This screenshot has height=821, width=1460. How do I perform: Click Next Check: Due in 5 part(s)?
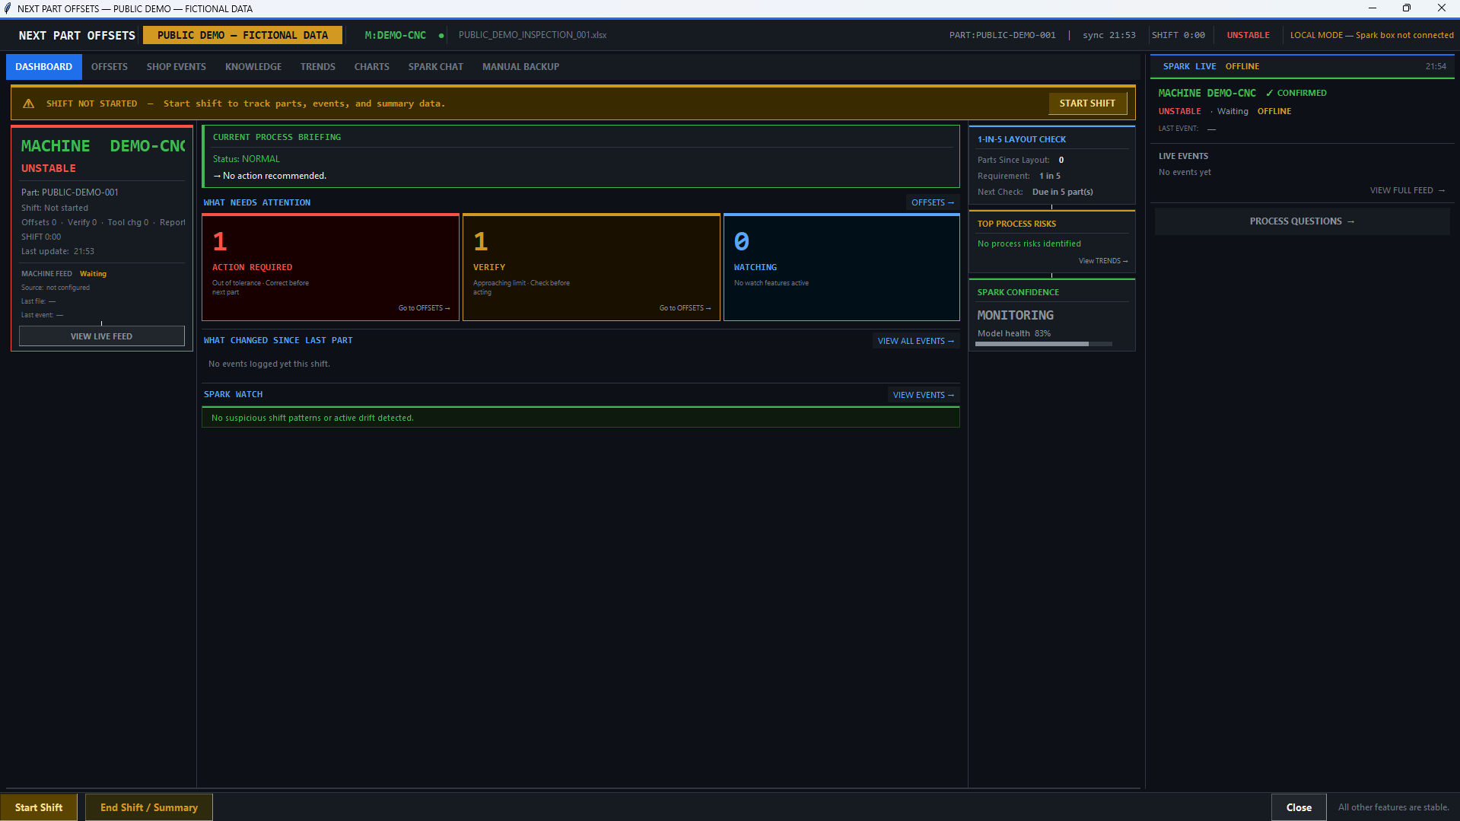tap(1035, 192)
